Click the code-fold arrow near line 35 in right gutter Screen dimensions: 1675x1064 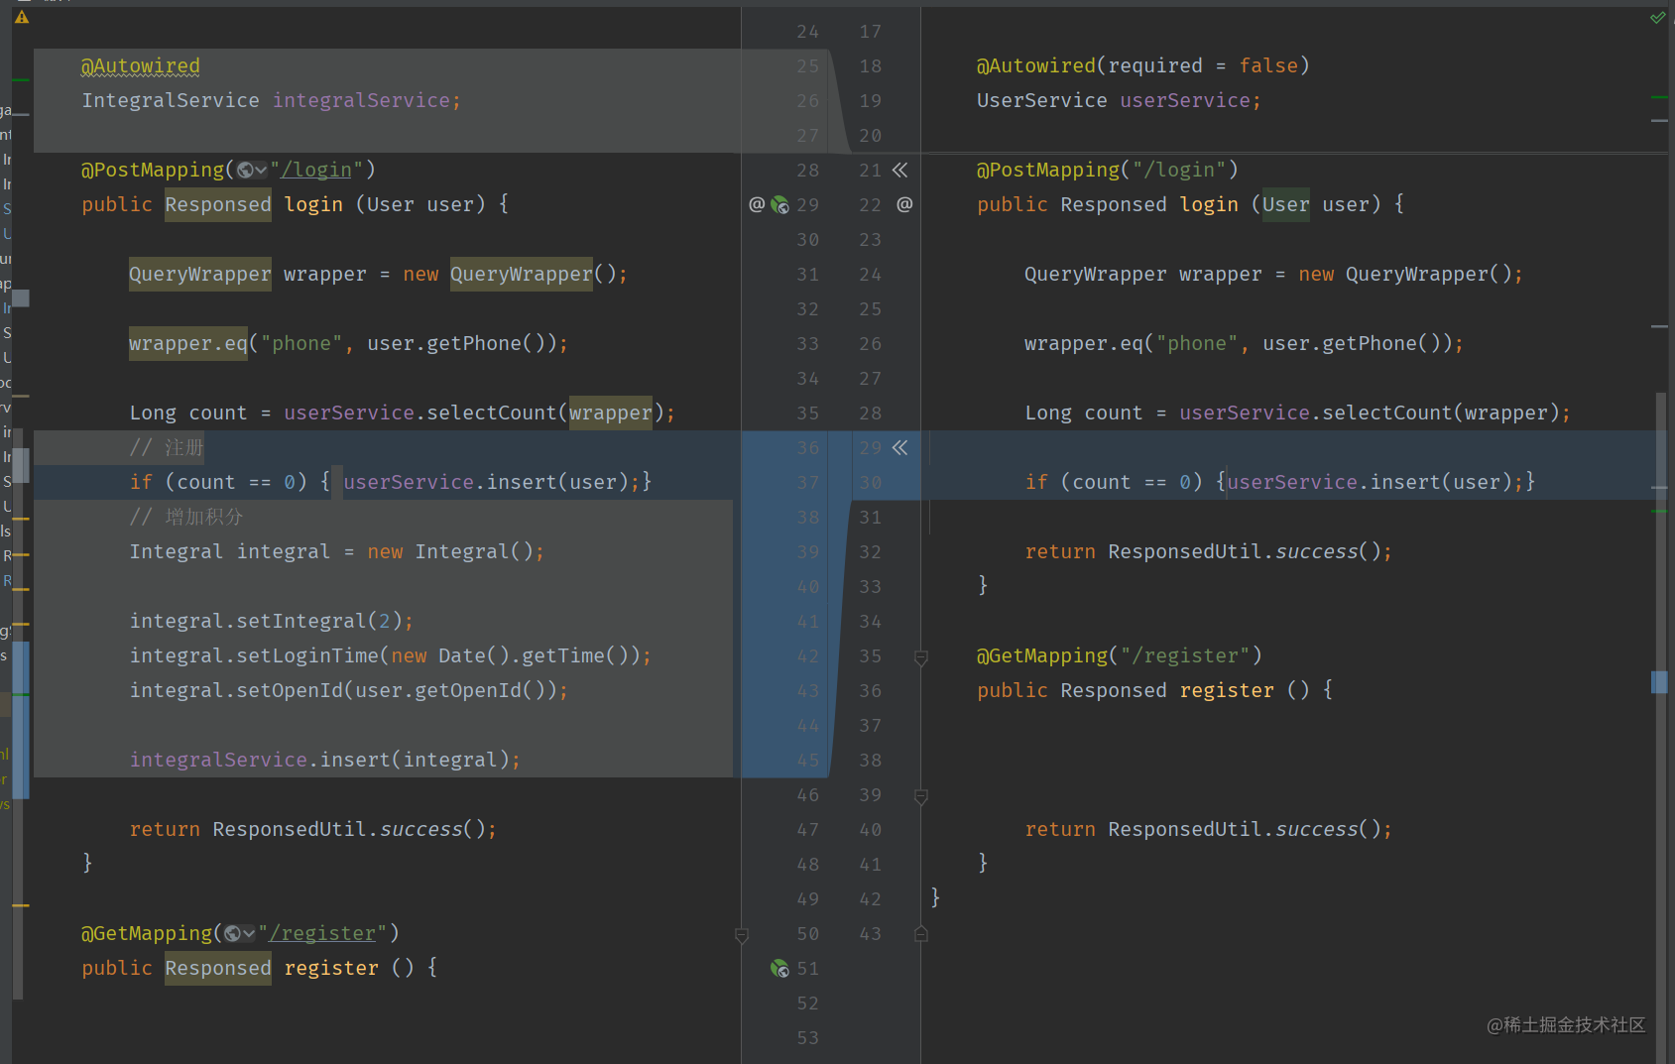click(x=920, y=656)
